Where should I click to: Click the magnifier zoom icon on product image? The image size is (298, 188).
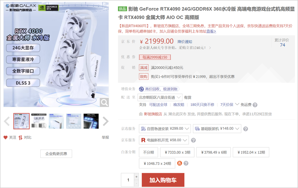point(104,102)
